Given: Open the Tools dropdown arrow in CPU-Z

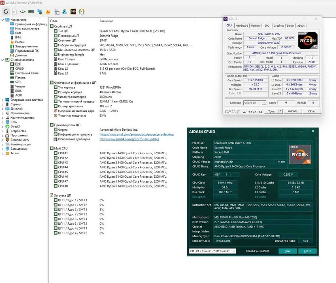Looking at the screenshot, I should coord(280,111).
